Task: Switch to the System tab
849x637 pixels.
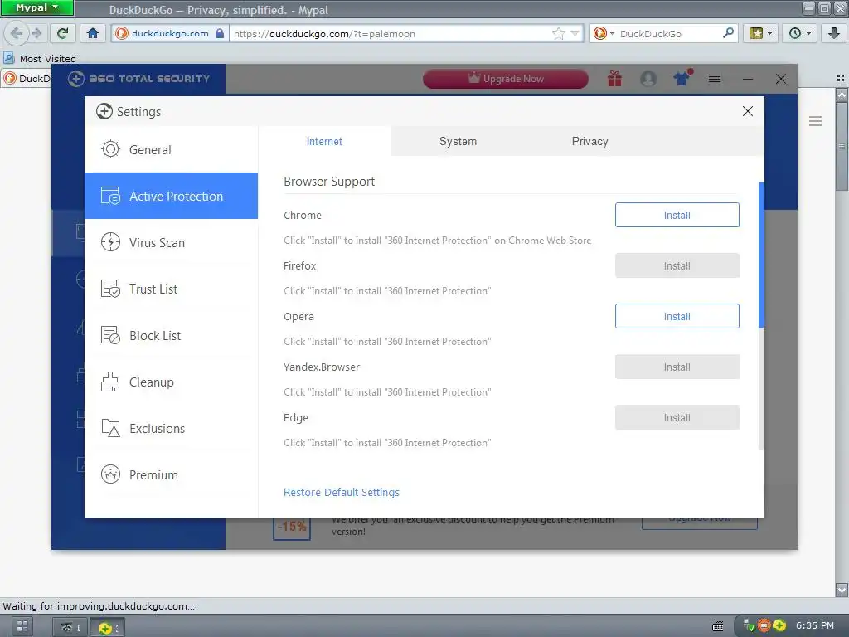Action: pyautogui.click(x=458, y=141)
